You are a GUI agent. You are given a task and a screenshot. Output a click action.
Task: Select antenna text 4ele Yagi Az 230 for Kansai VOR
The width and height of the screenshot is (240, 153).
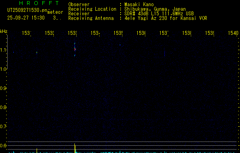coord(166,18)
